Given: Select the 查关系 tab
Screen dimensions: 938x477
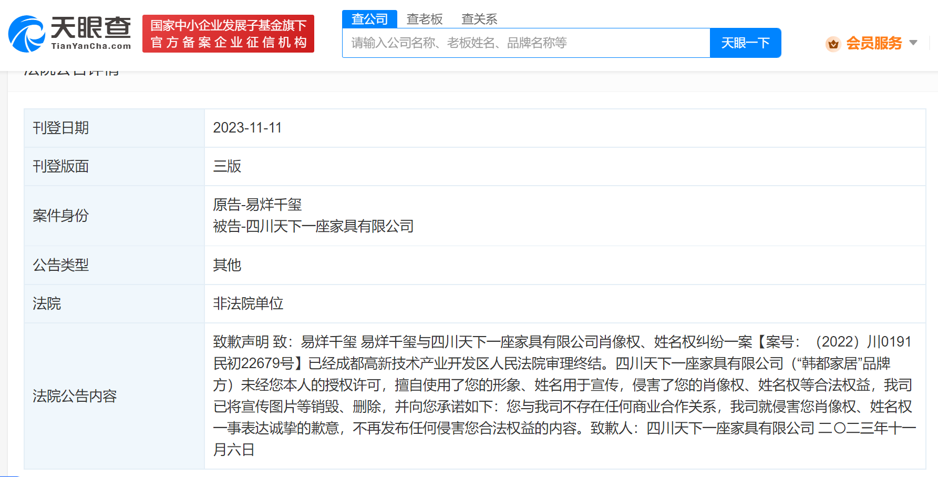Looking at the screenshot, I should [x=479, y=18].
